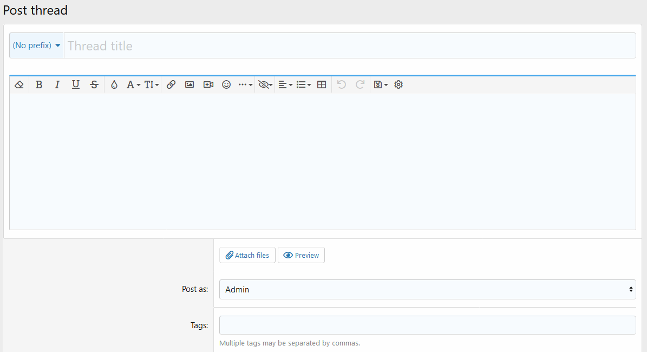The height and width of the screenshot is (352, 647).
Task: Click the Preview button
Action: tap(301, 255)
